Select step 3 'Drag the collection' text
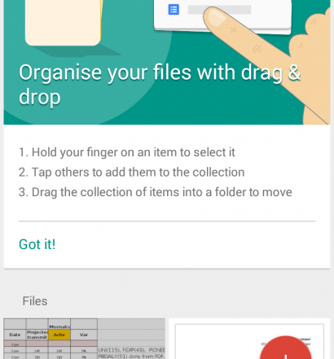Image resolution: width=334 pixels, height=359 pixels. [x=156, y=192]
